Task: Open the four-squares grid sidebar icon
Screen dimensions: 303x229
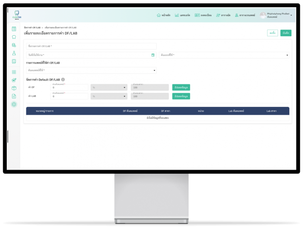Action: tap(14, 72)
